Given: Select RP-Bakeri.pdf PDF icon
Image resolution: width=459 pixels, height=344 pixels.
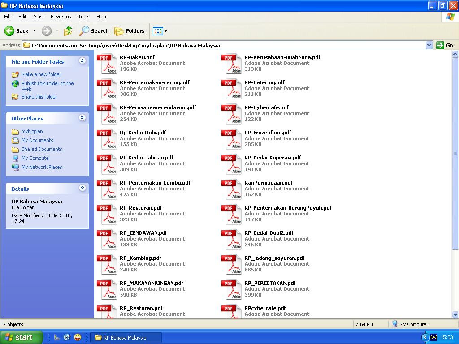Looking at the screenshot, I should 107,64.
